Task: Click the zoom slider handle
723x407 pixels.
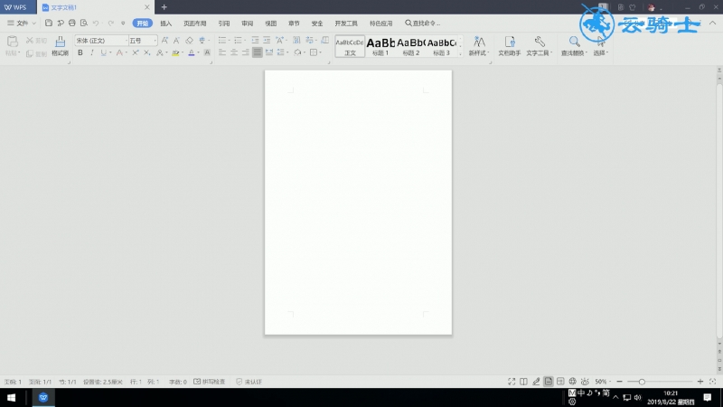Action: pyautogui.click(x=642, y=382)
